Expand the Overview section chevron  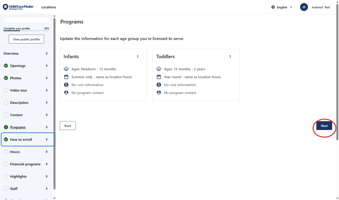[x=46, y=54]
